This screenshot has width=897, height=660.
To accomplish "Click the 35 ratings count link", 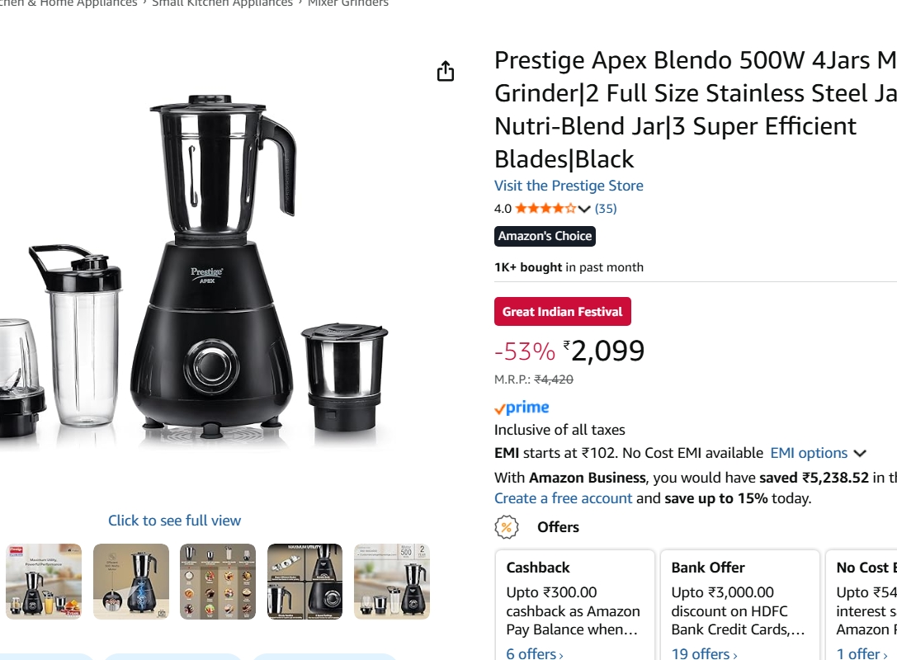I will 607,207.
